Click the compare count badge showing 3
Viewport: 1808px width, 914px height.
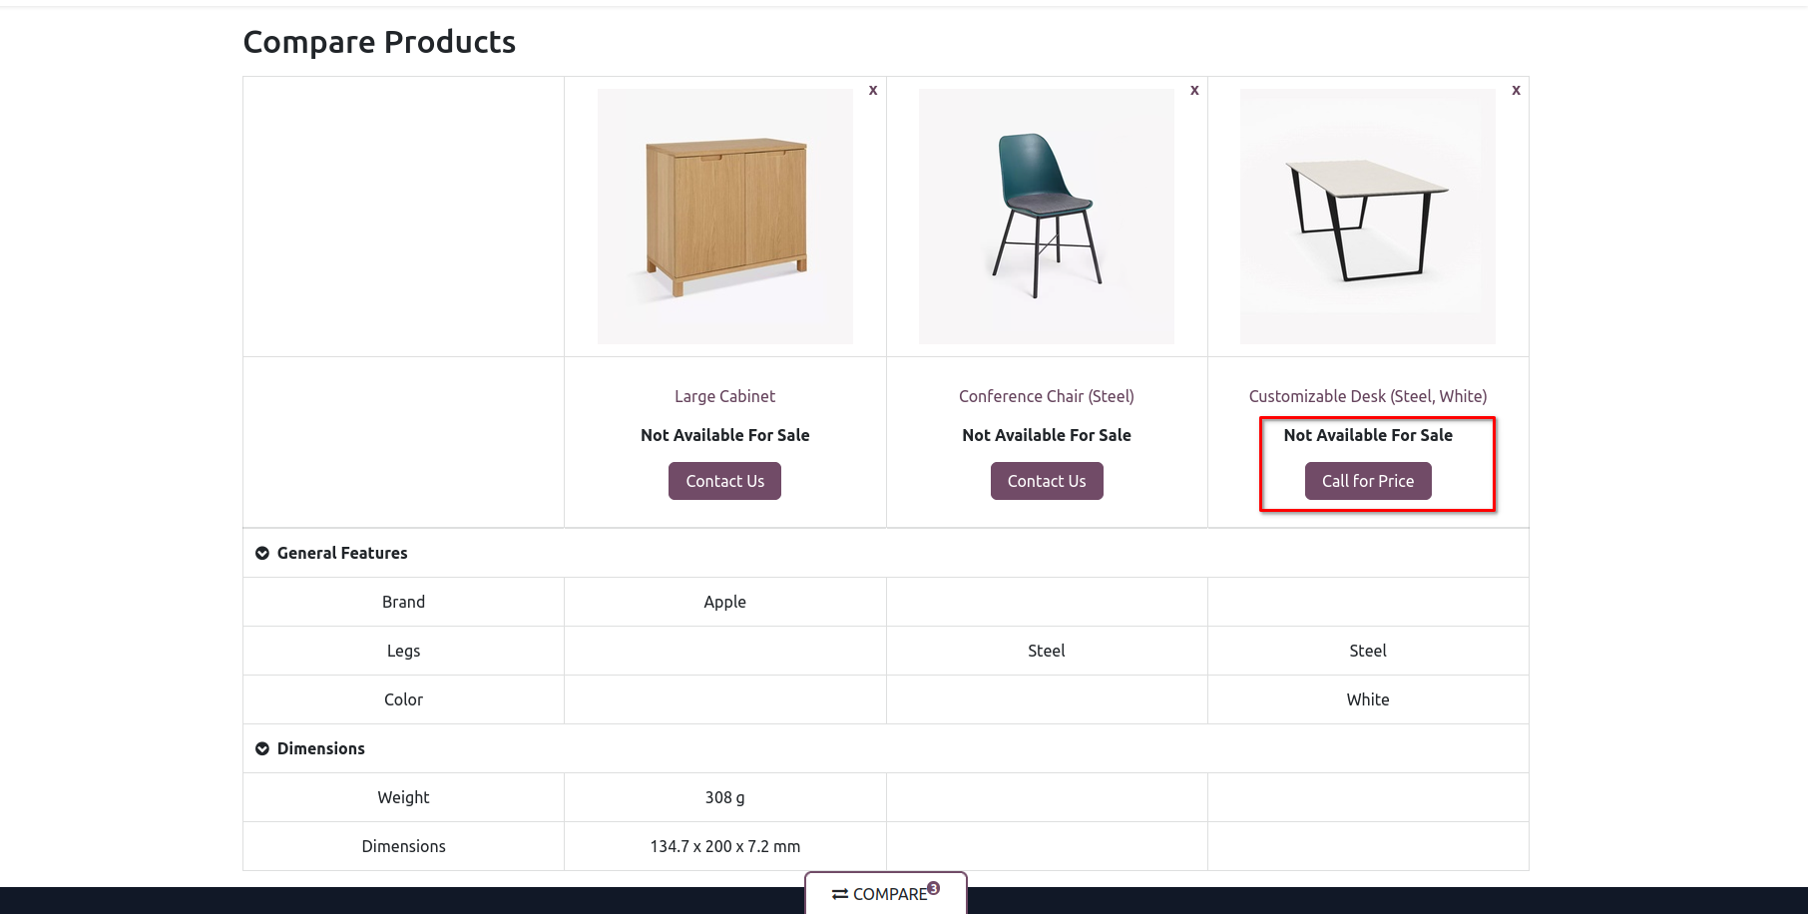pyautogui.click(x=934, y=888)
